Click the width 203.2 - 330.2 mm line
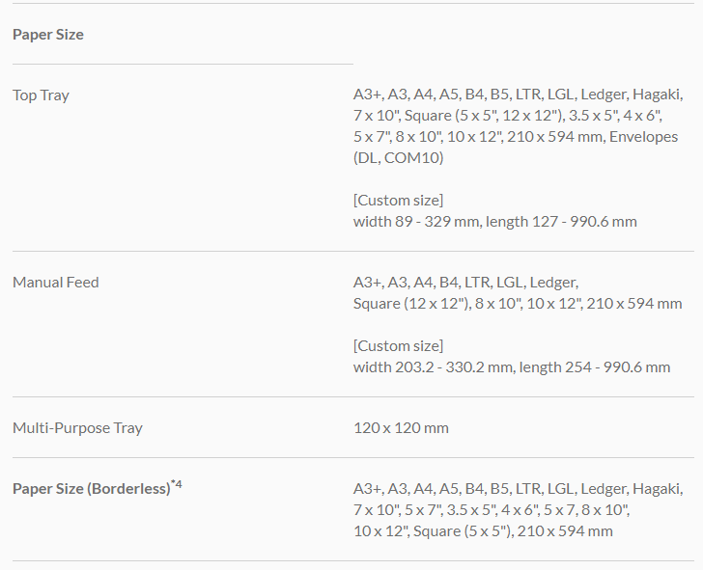 pos(511,366)
